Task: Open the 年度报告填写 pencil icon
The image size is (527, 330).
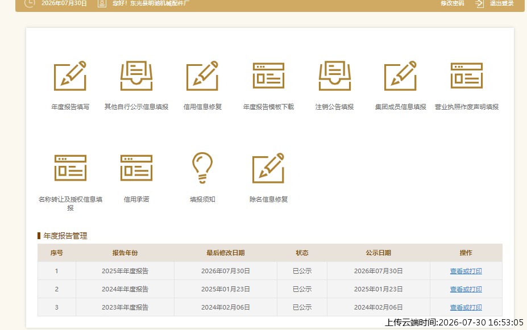Action: click(70, 76)
